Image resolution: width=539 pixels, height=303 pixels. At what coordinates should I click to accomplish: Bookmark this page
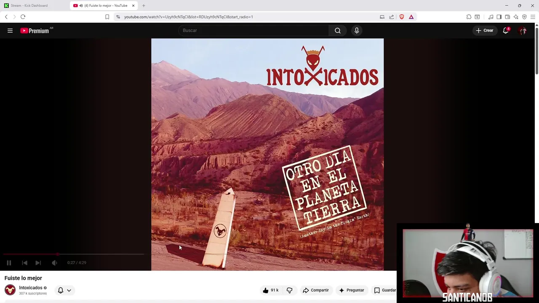(107, 17)
